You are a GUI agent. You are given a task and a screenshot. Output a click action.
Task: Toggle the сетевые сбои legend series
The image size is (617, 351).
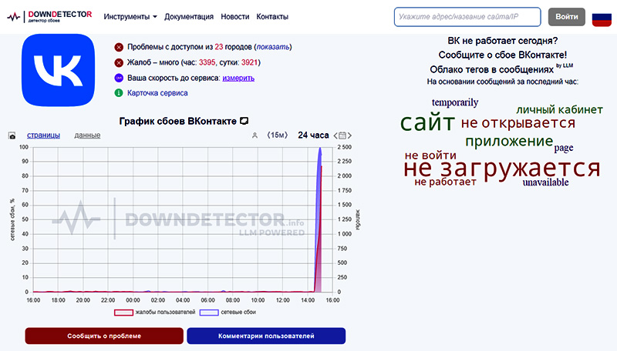click(228, 313)
